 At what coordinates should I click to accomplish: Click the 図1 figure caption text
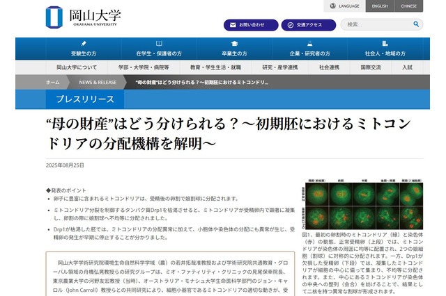[362, 263]
